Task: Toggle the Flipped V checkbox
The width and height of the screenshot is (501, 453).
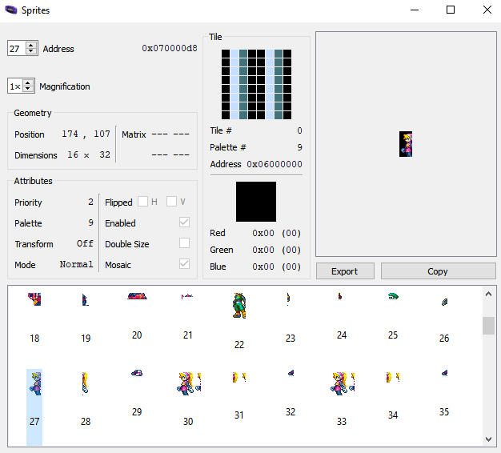Action: tap(171, 202)
